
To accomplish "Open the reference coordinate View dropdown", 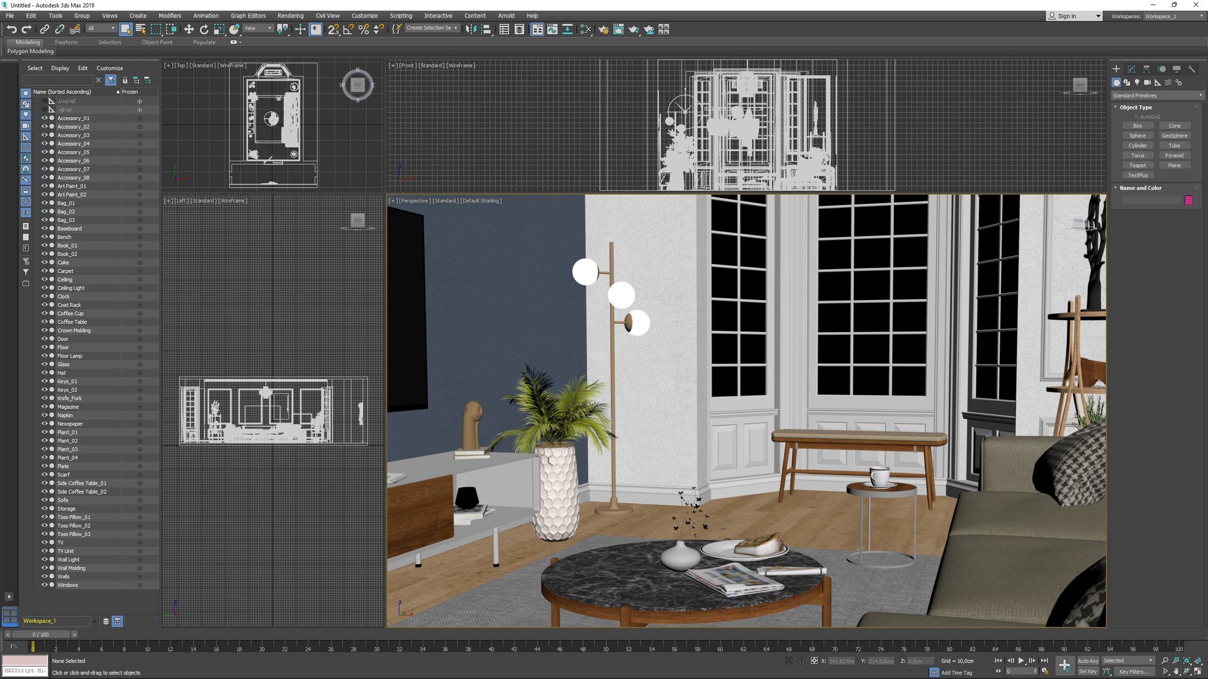I will [x=258, y=28].
